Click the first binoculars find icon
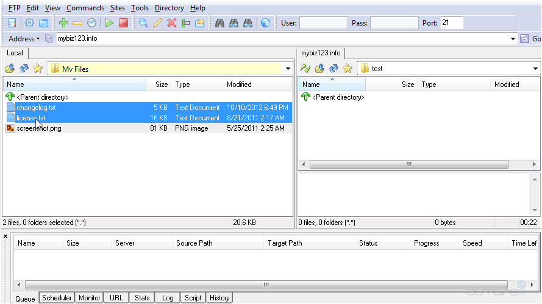Viewport: 542px width, 304px height. (219, 23)
